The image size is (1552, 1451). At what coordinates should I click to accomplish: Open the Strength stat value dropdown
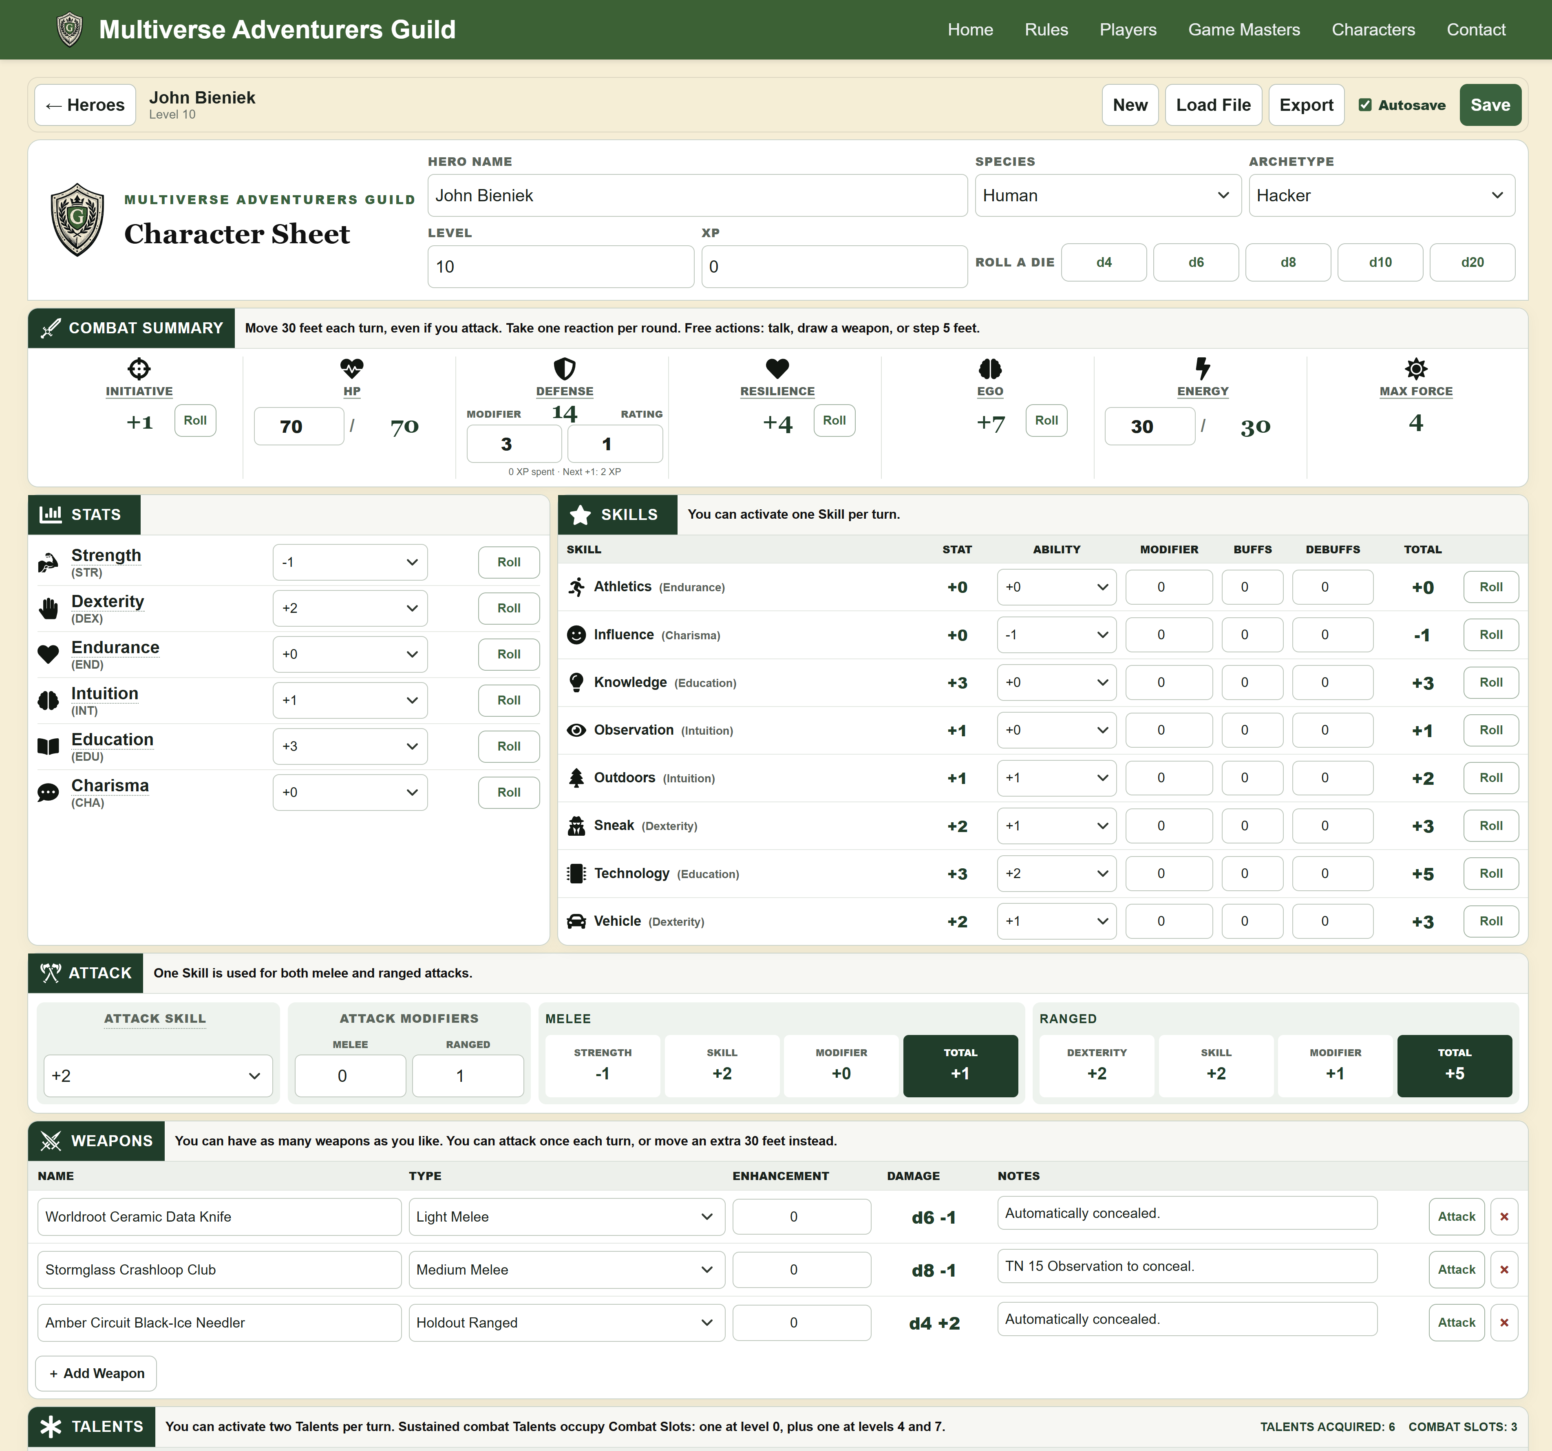coord(350,562)
